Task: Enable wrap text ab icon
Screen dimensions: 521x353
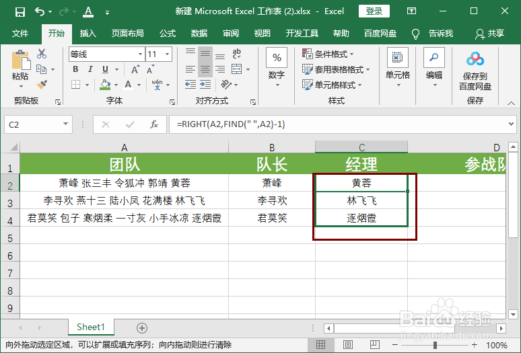Action: [236, 53]
